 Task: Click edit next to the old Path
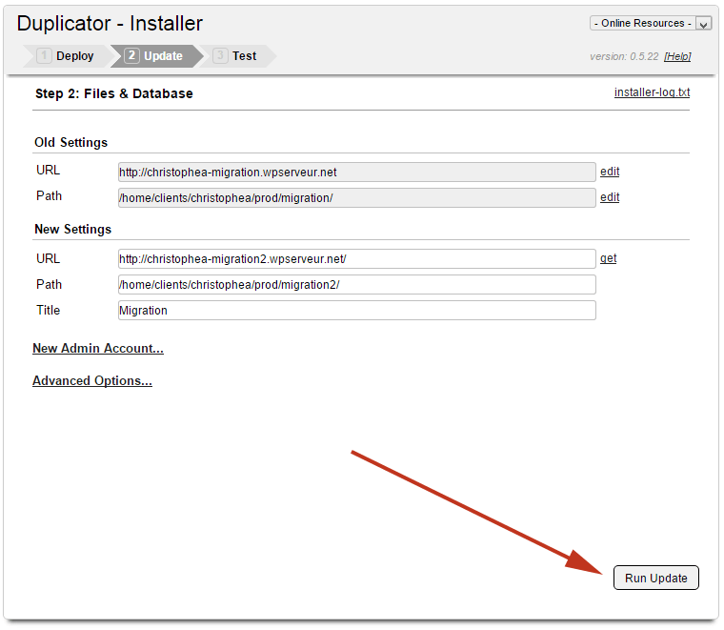coord(610,197)
